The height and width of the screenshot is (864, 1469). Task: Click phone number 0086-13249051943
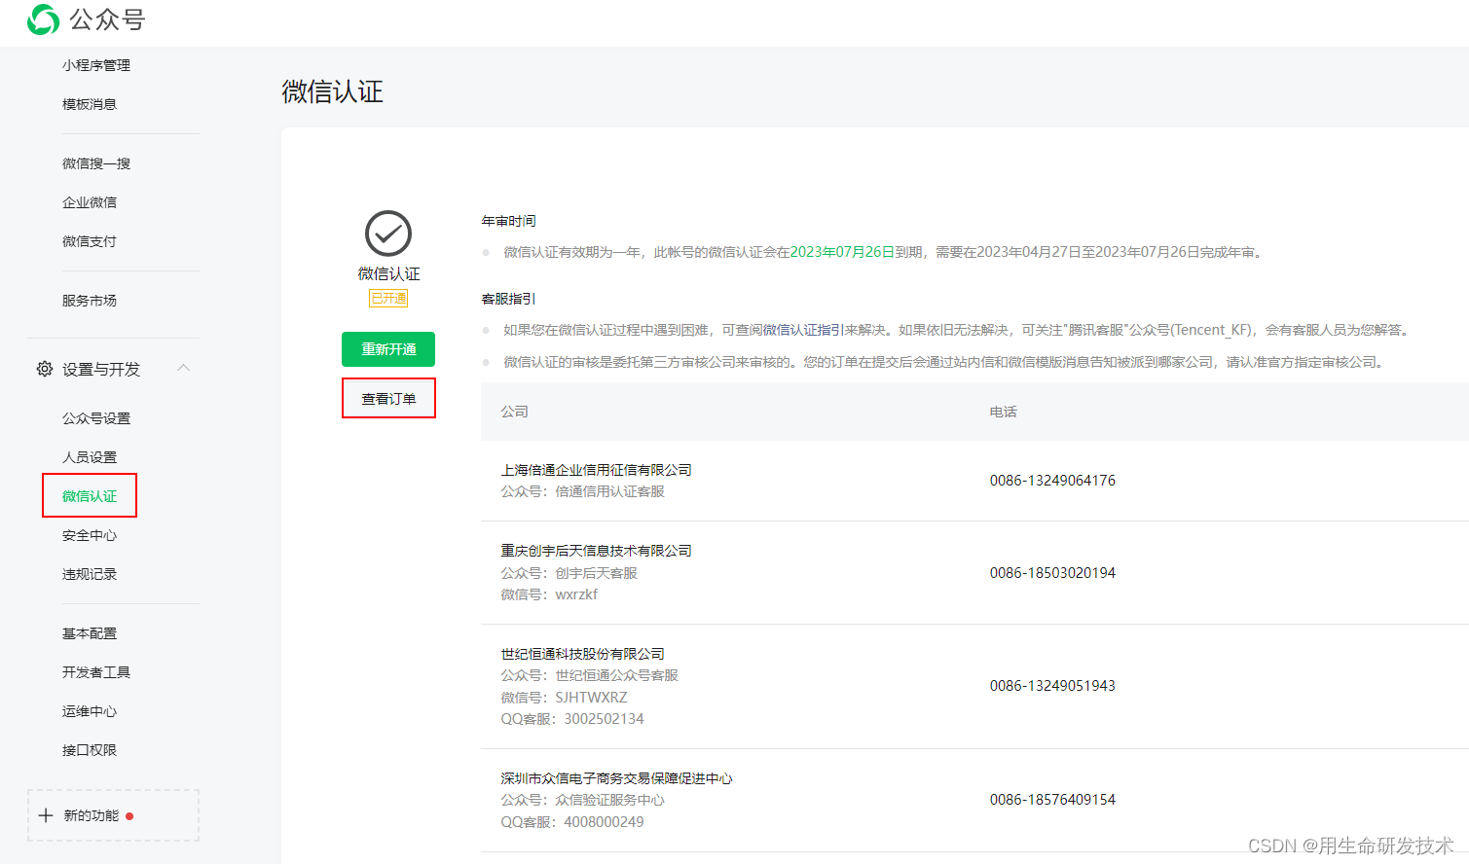point(1052,686)
